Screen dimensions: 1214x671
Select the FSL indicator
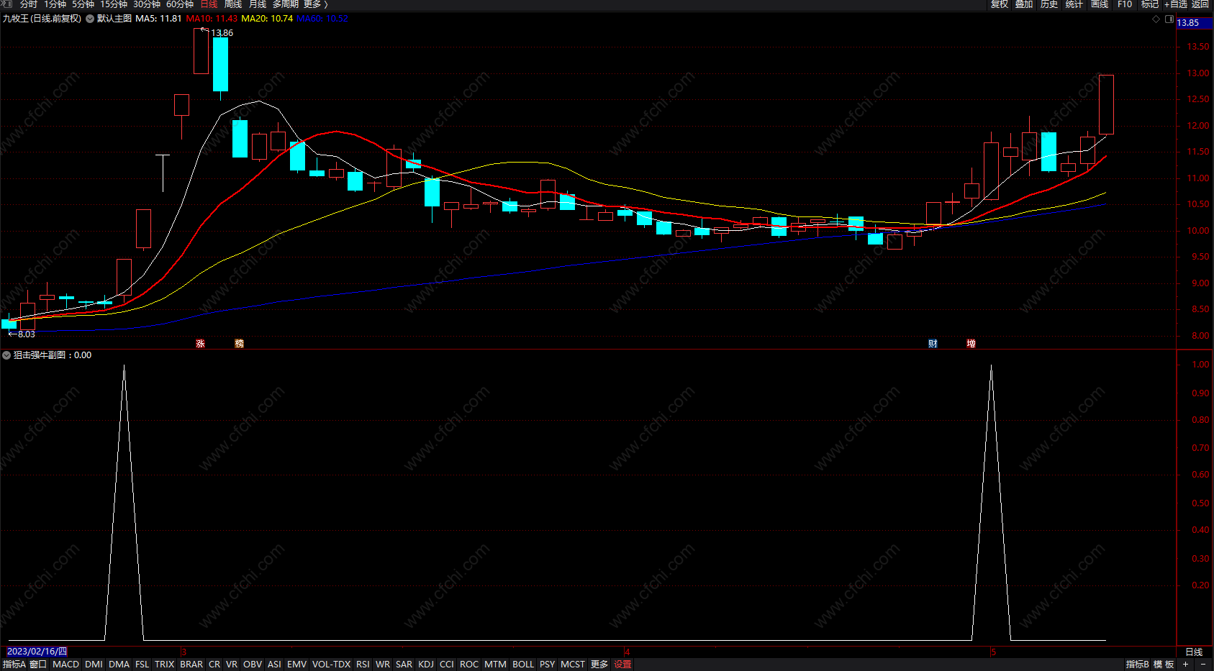click(x=142, y=665)
